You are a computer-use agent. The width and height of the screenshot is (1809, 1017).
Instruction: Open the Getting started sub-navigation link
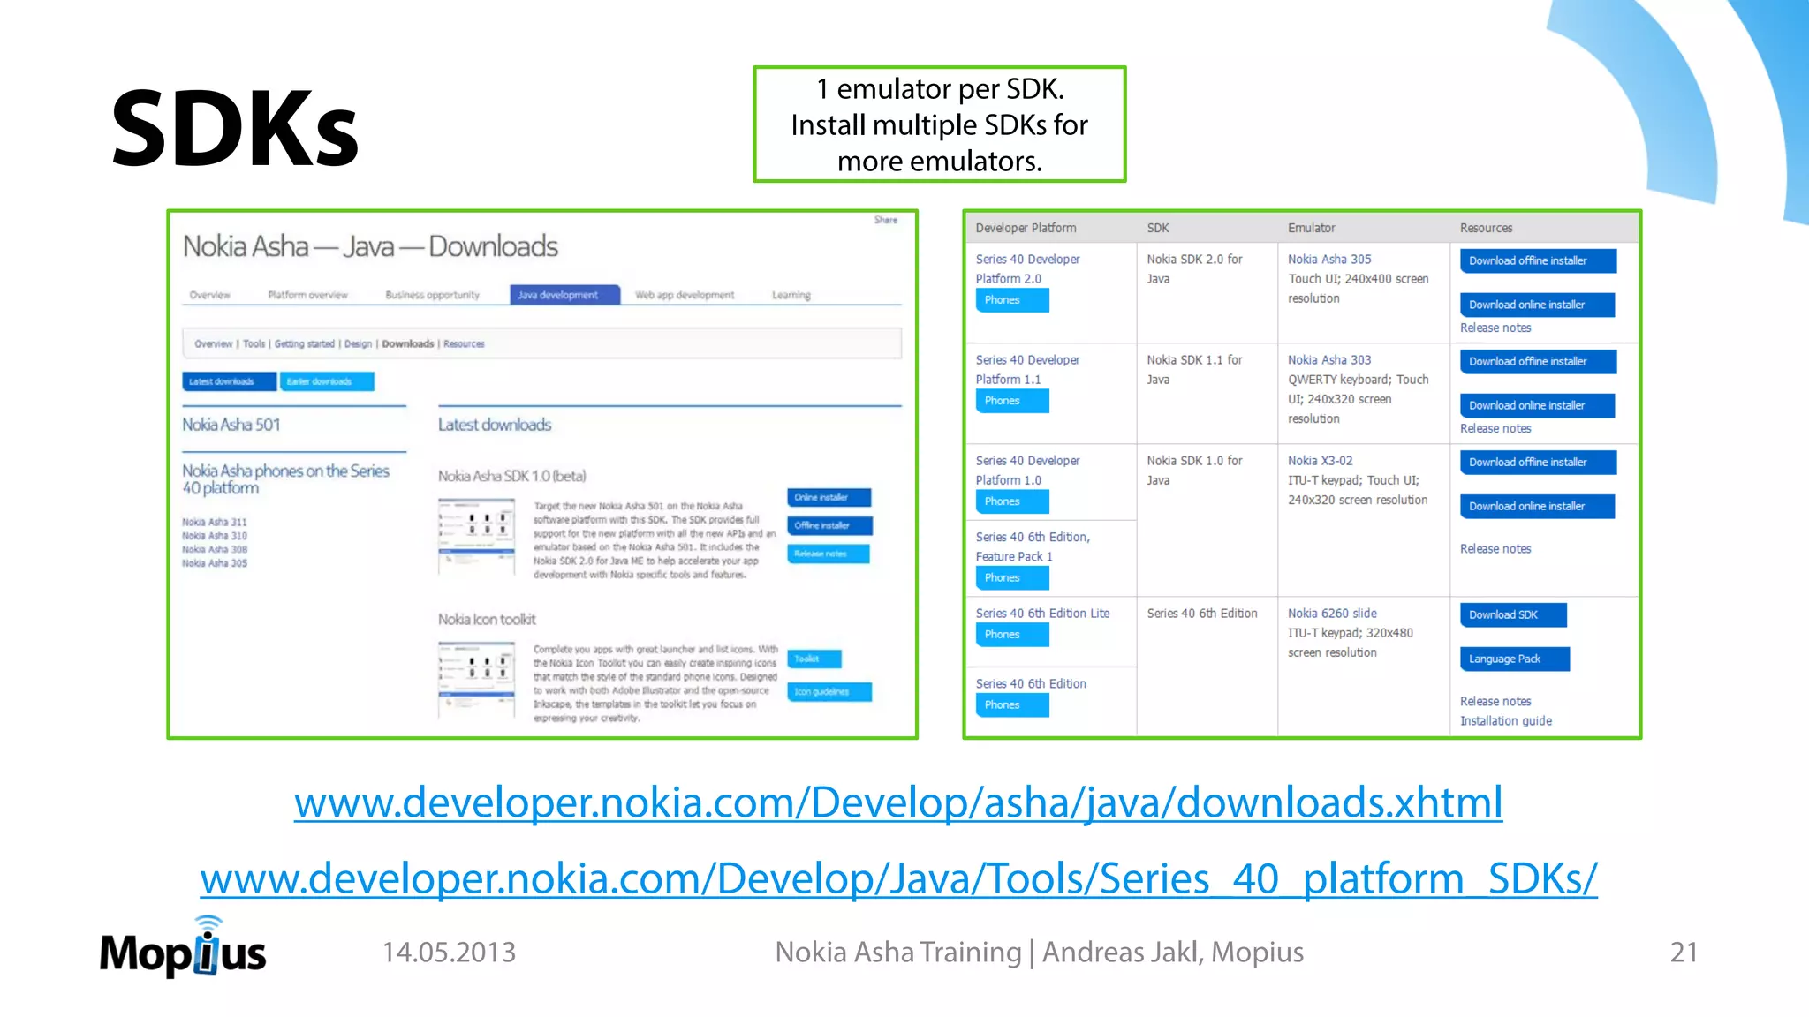click(x=305, y=343)
